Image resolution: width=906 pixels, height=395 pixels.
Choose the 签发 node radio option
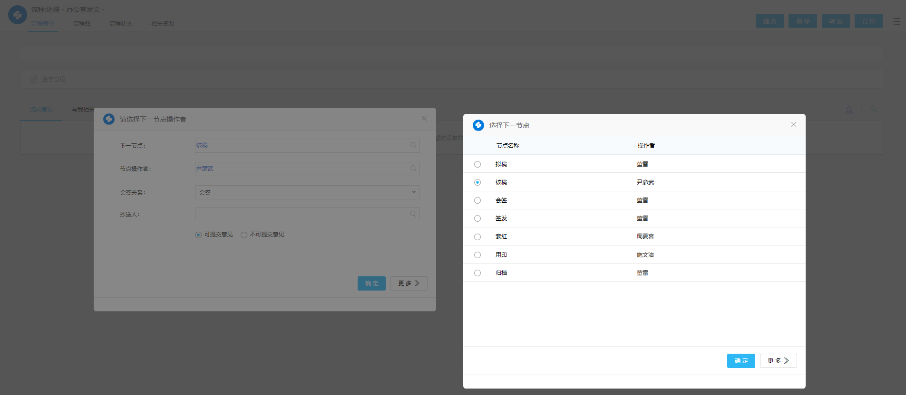pos(477,218)
